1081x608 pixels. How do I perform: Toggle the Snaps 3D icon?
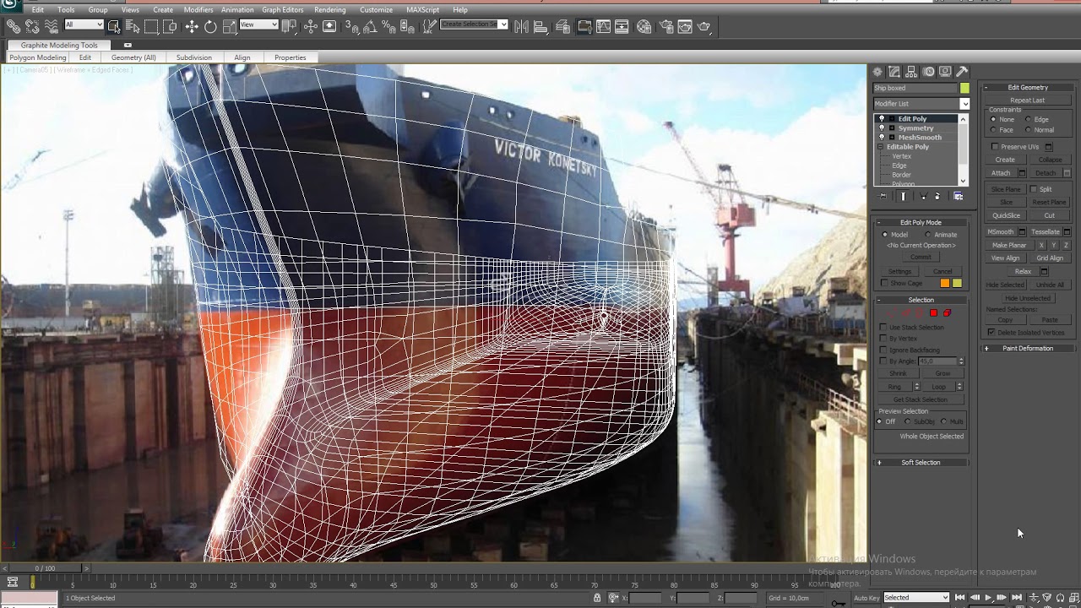[352, 27]
